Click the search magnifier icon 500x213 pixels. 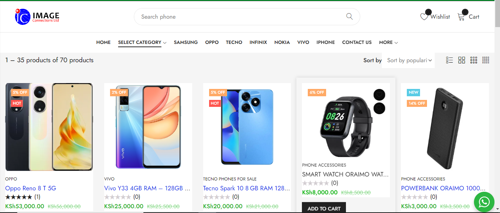tap(349, 16)
